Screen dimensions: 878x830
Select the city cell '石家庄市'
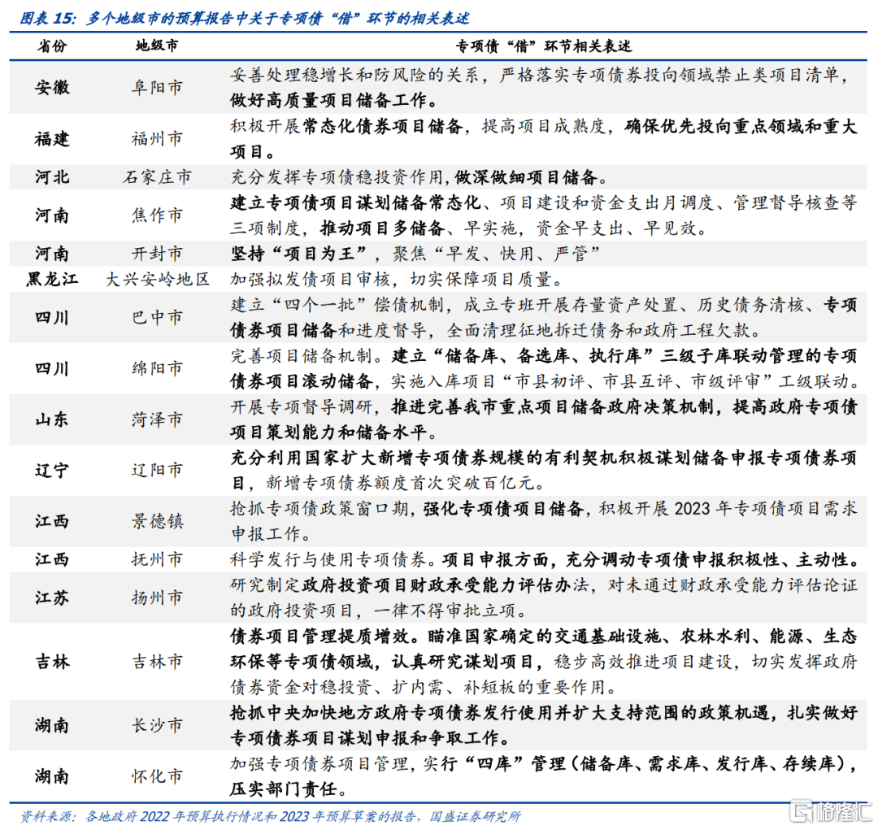tap(157, 177)
